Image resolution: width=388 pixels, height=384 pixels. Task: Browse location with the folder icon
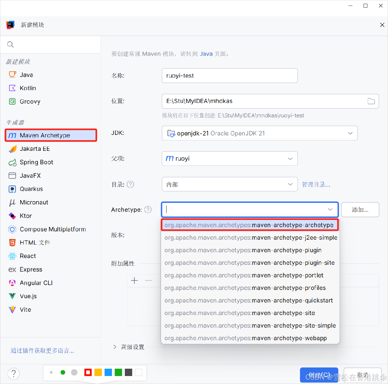[x=371, y=101]
